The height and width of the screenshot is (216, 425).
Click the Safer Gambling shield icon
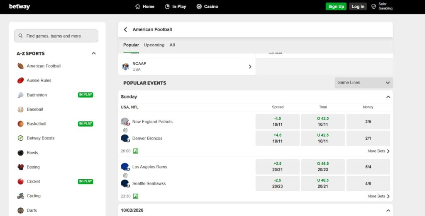pos(374,7)
